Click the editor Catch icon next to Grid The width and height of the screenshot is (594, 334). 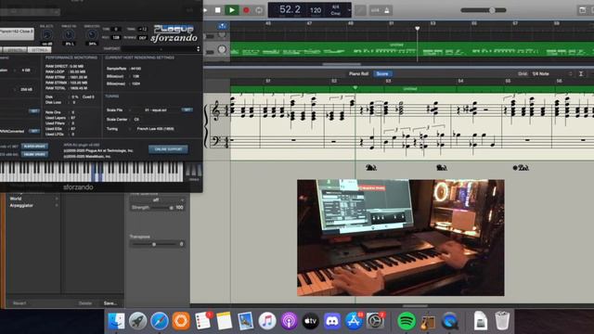click(x=581, y=74)
